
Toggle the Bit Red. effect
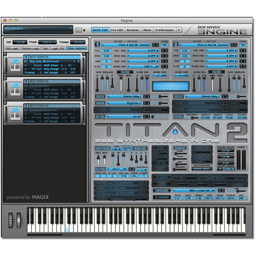(x=100, y=116)
